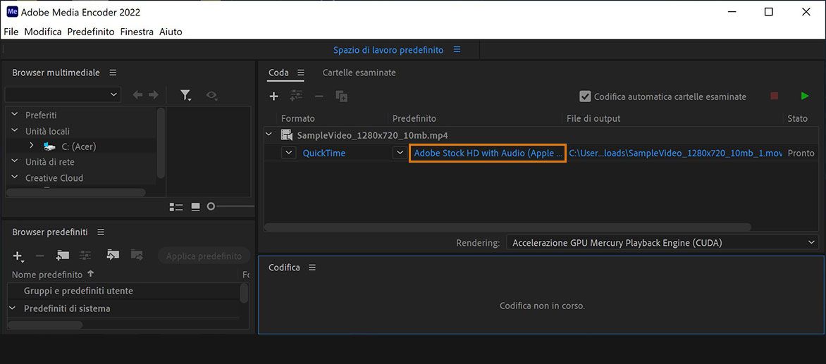Switch to the Cartelle esaminate tab
The height and width of the screenshot is (364, 826).
tap(359, 73)
